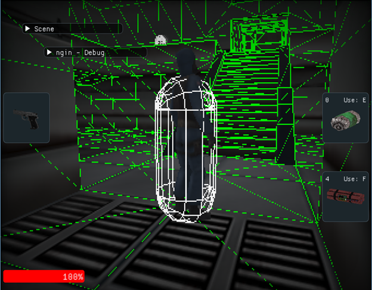
Task: Click the dynamite bundle item icon
Action: point(345,197)
